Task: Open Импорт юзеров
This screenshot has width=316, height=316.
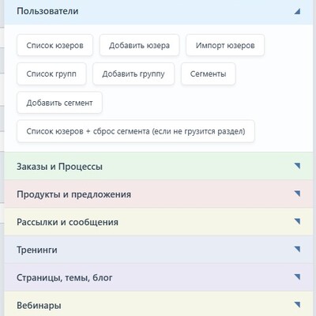Action: 225,45
